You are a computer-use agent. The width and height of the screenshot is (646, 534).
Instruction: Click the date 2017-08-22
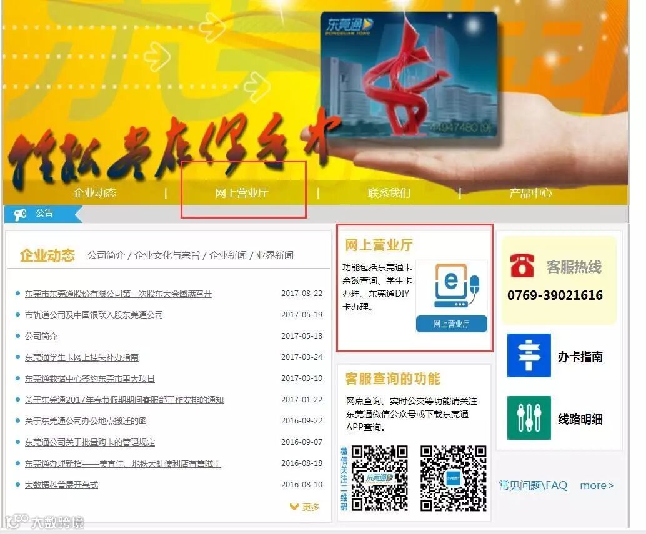pos(302,294)
